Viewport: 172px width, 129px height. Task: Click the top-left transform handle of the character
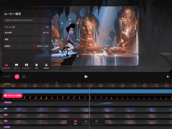62,23
